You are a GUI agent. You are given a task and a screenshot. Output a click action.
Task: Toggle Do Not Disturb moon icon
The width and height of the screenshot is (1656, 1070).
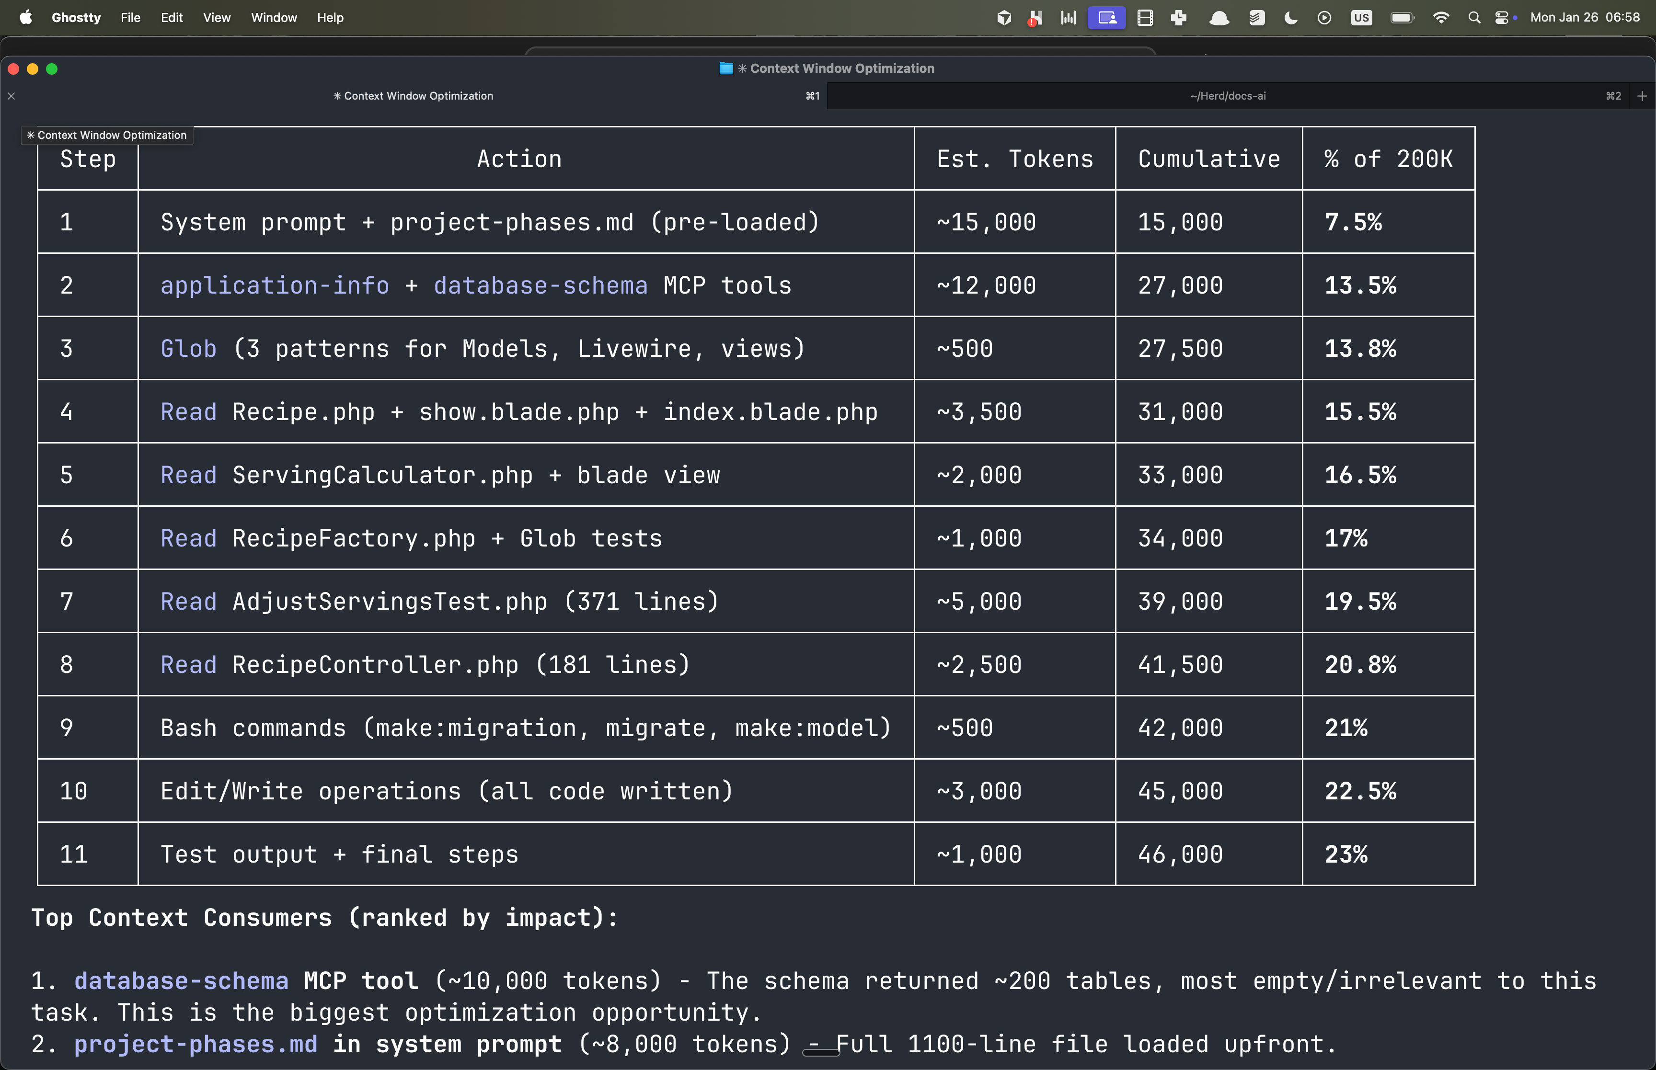click(x=1290, y=18)
